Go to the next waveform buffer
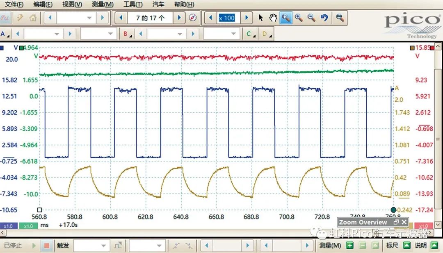This screenshot has width=443, height=253. click(x=179, y=18)
